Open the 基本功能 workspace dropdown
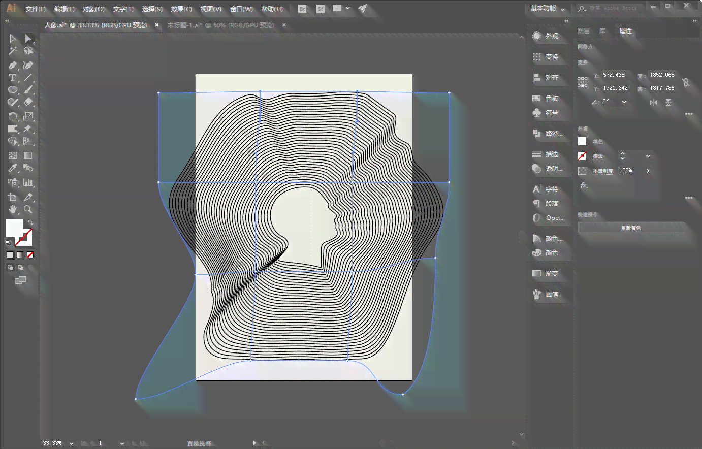This screenshot has height=449, width=702. [x=548, y=9]
